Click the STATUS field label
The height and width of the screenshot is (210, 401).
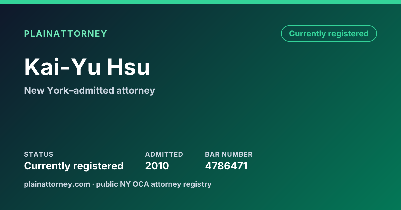39,154
